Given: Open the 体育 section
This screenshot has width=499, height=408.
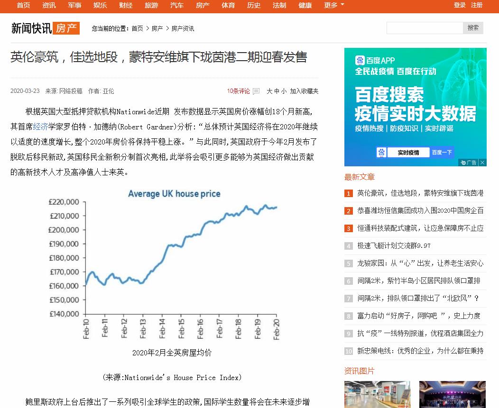Looking at the screenshot, I should 228,5.
